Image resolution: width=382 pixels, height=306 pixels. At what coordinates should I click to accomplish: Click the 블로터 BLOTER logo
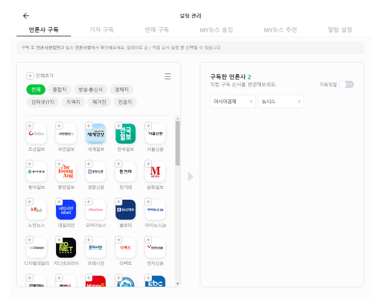(x=126, y=210)
